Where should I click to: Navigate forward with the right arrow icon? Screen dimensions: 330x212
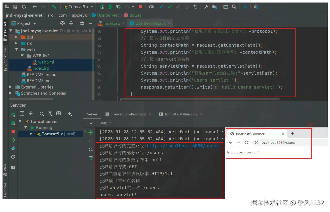(43, 7)
